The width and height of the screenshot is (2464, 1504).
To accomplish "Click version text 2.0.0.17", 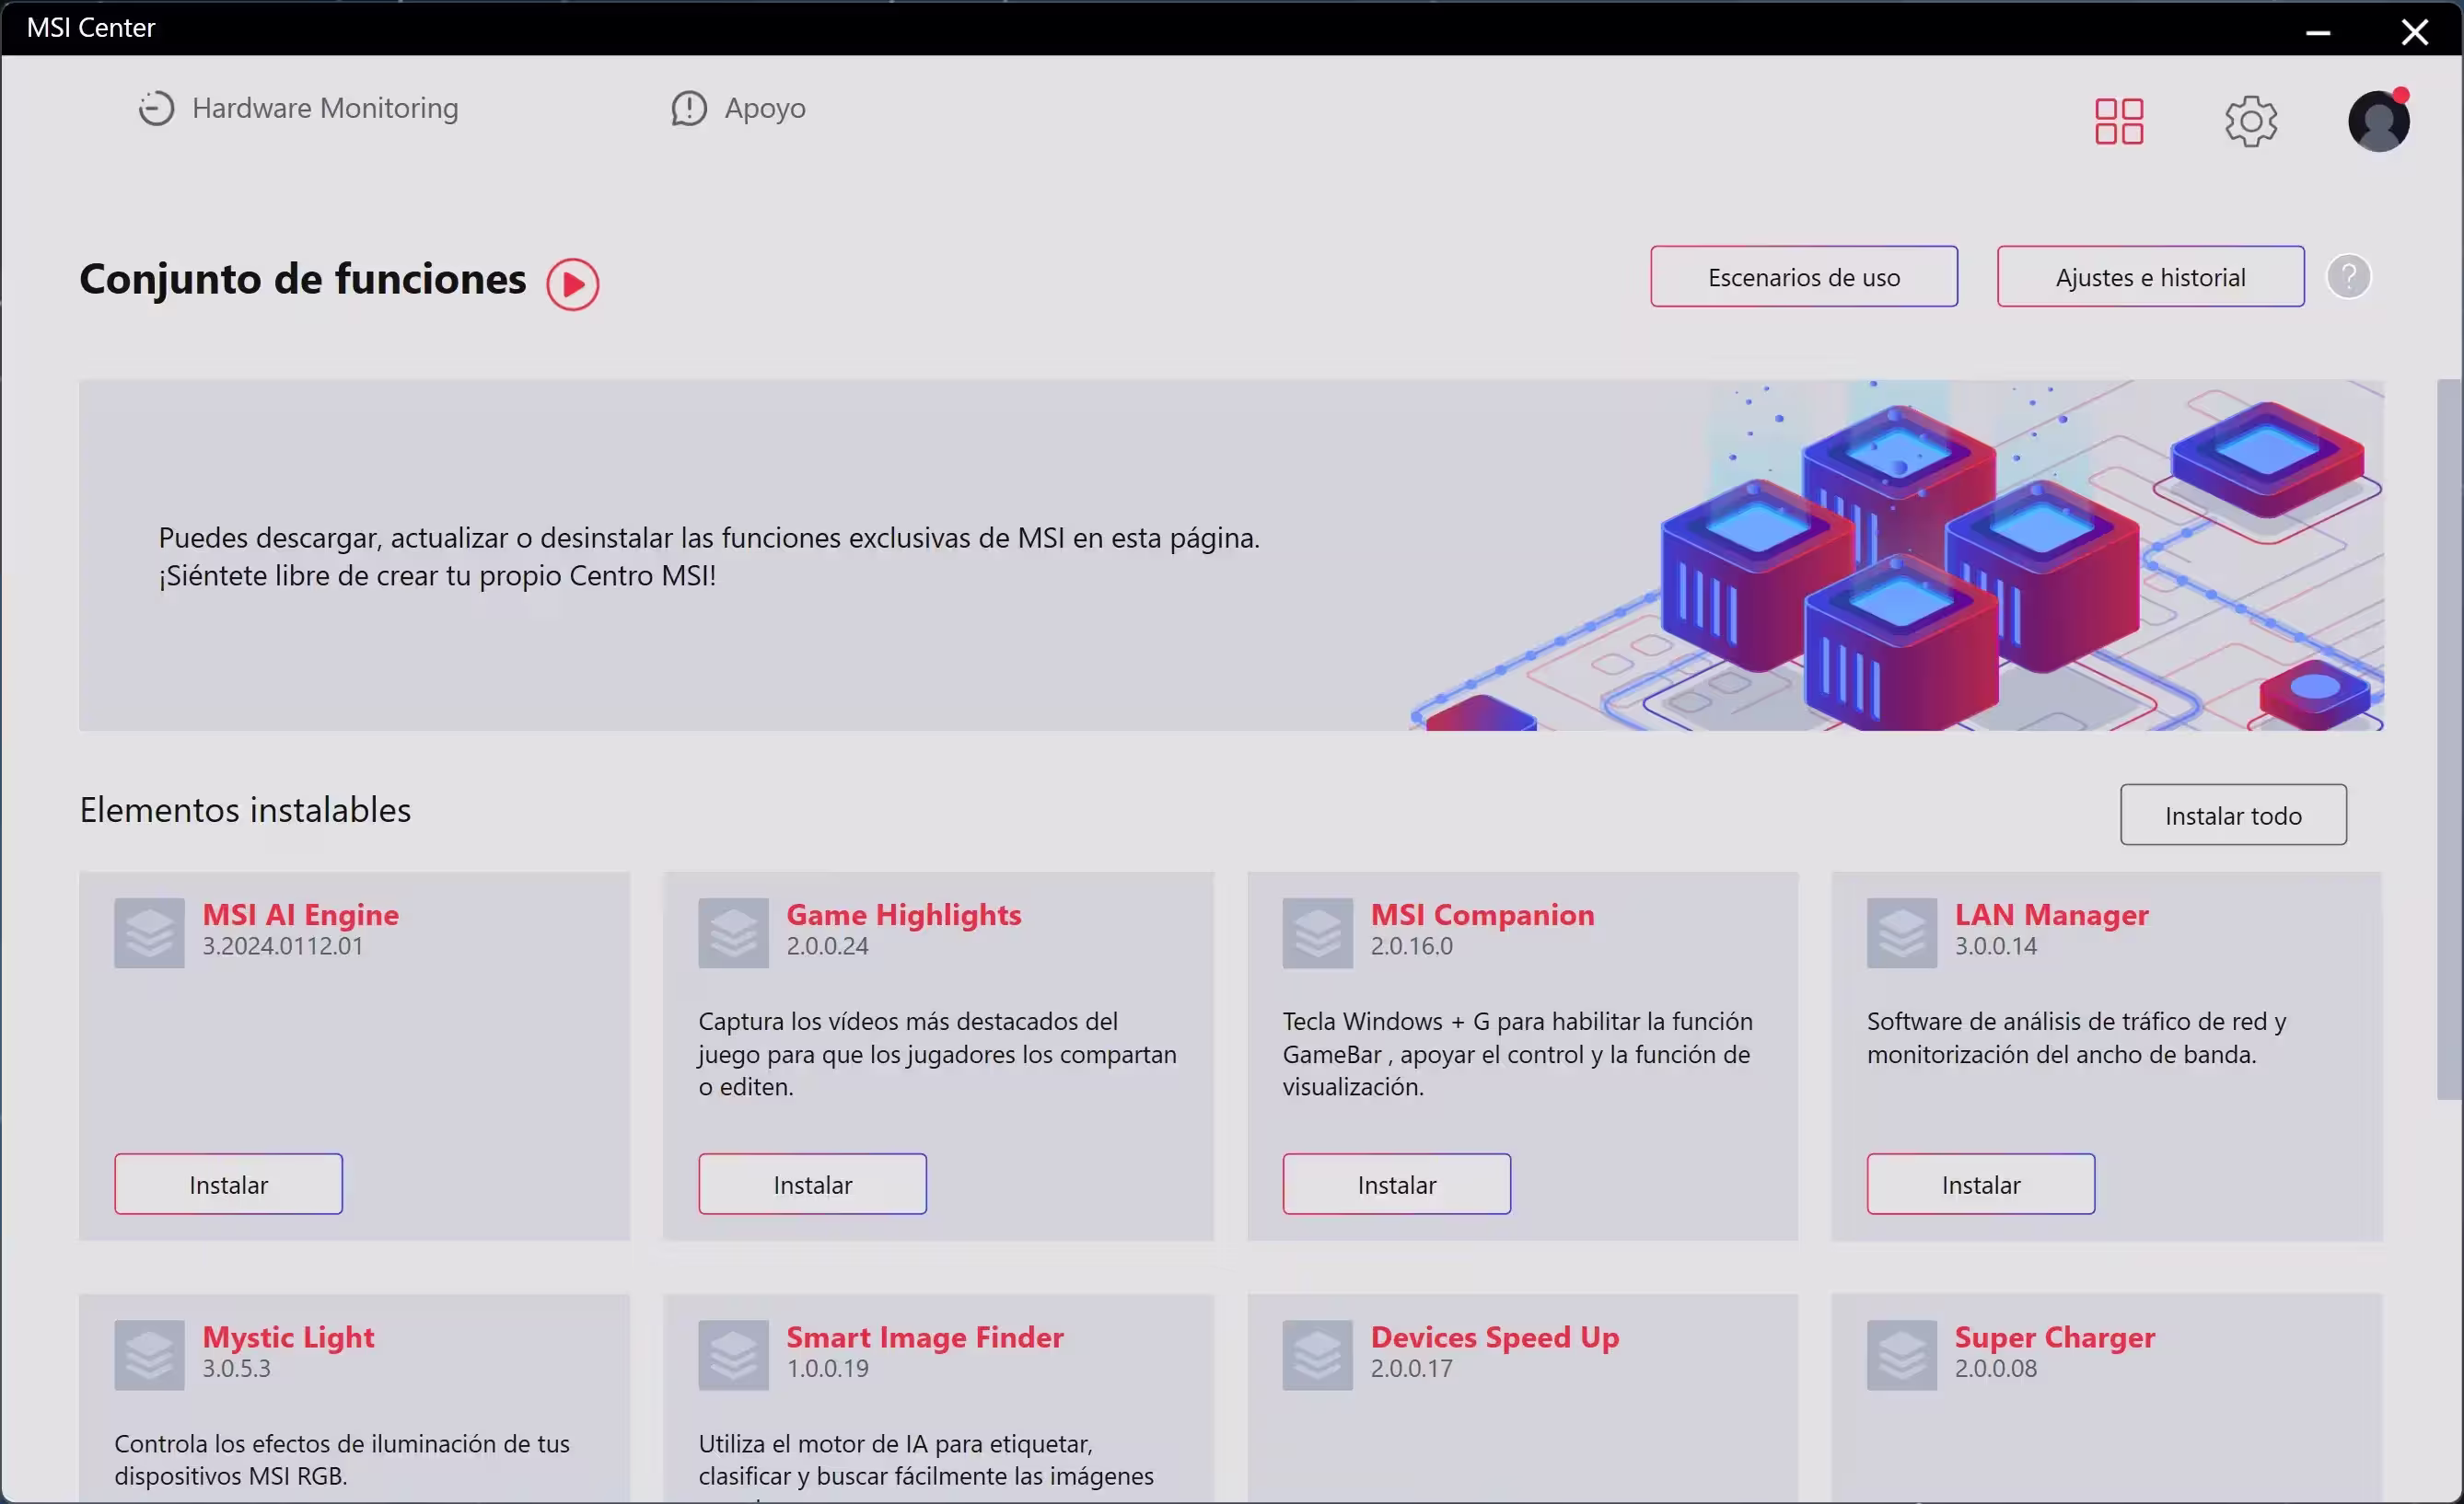I will [x=1411, y=1369].
